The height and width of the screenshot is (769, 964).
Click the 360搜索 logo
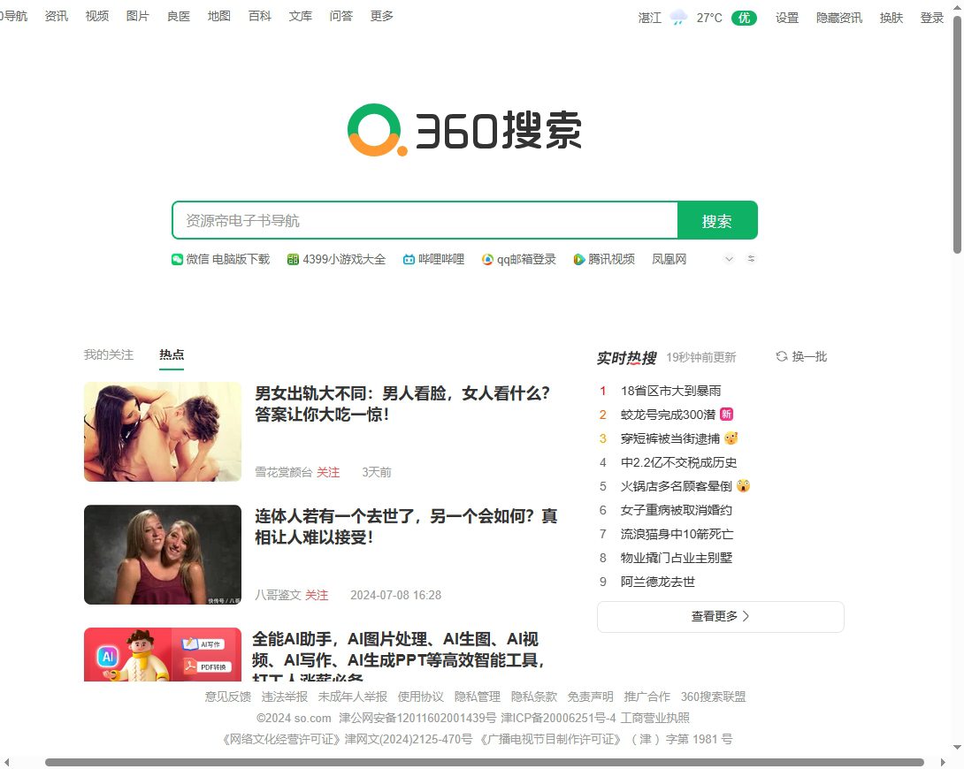[465, 130]
